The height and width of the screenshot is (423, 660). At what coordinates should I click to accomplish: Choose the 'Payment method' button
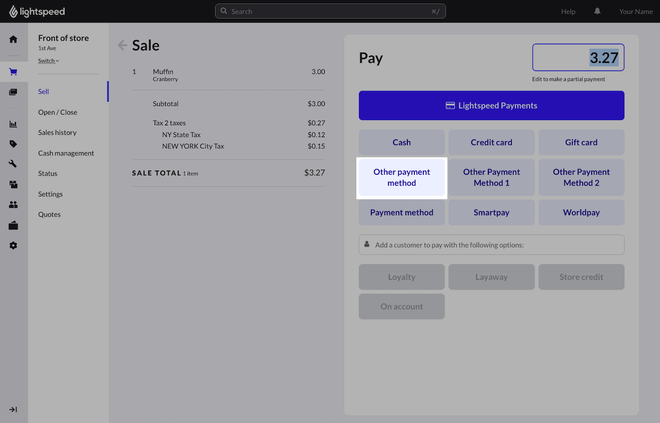[x=402, y=212]
